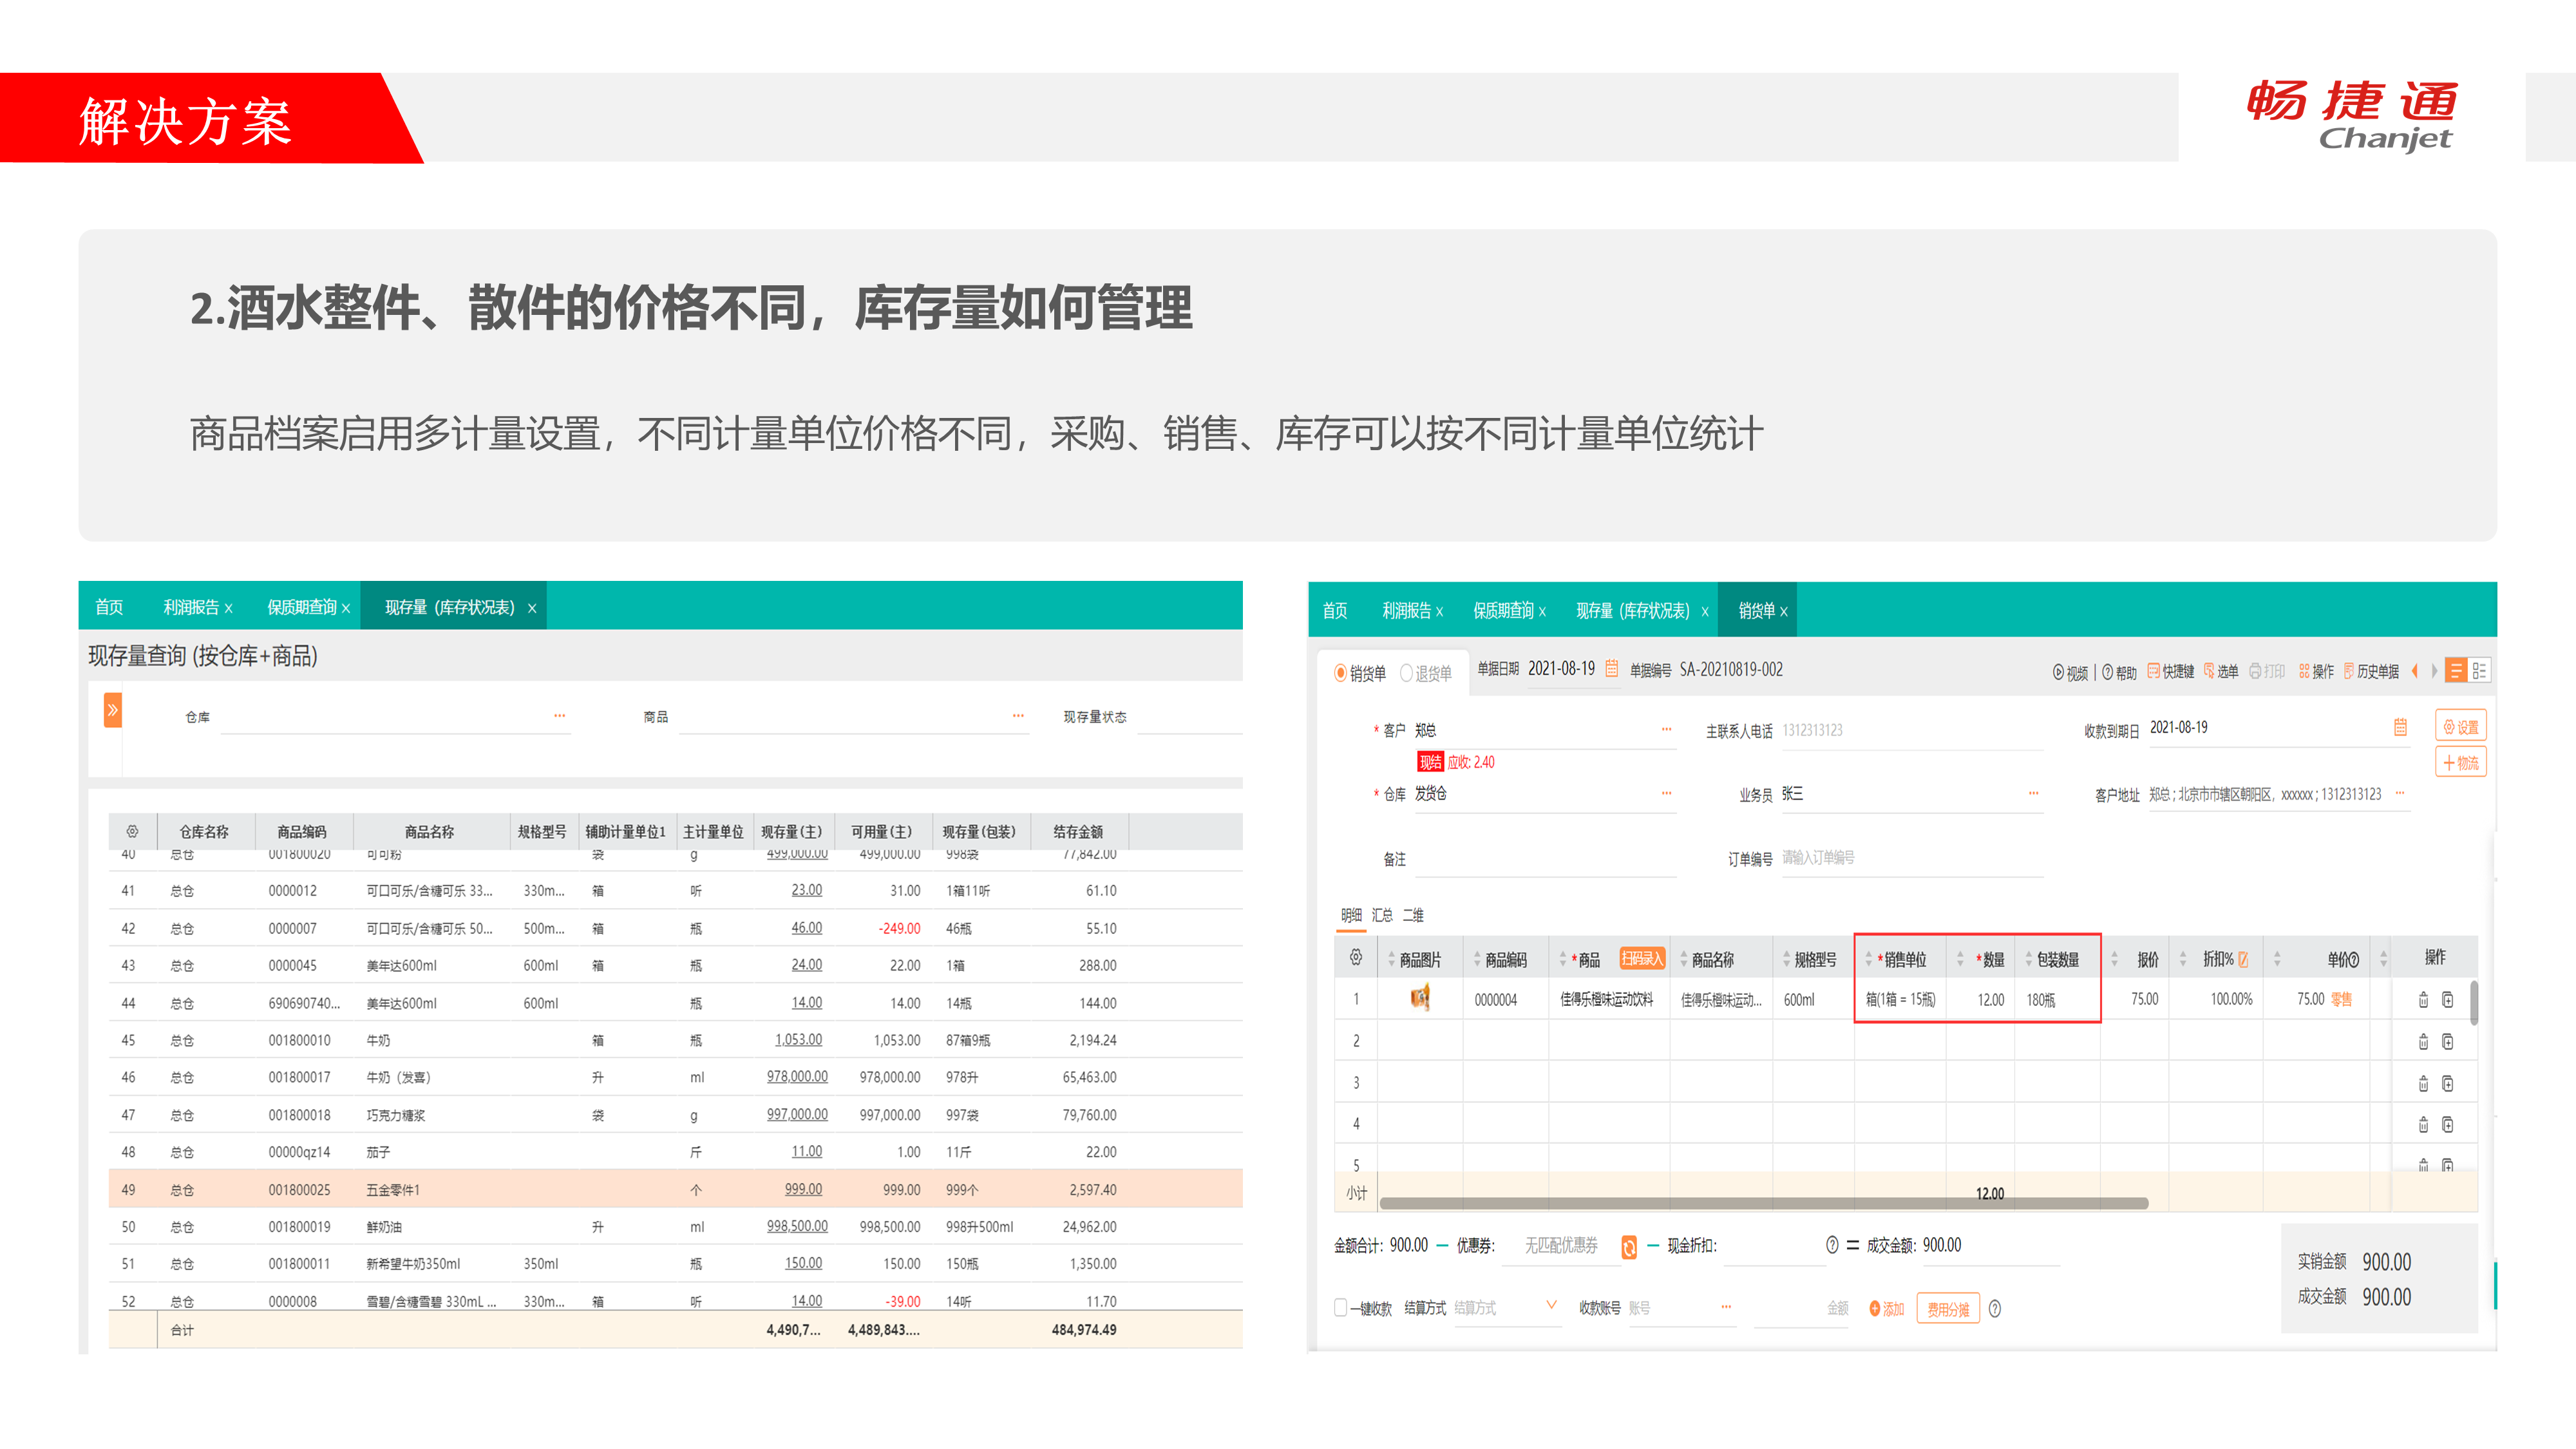Click the gear icon in sales grid header
This screenshot has width=2576, height=1449.
(x=1355, y=958)
